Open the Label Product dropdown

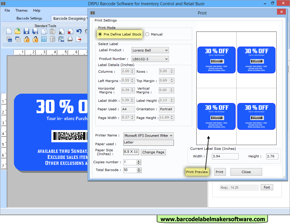[x=166, y=50]
